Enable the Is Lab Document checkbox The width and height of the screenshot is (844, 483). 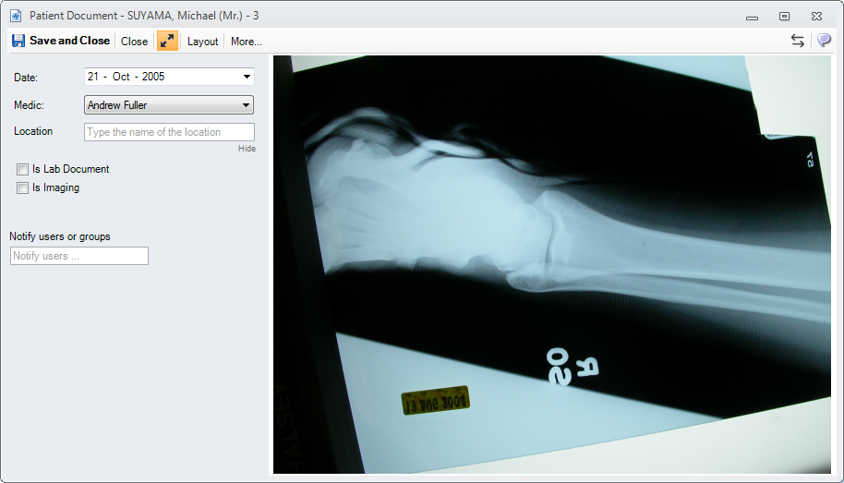coord(22,170)
